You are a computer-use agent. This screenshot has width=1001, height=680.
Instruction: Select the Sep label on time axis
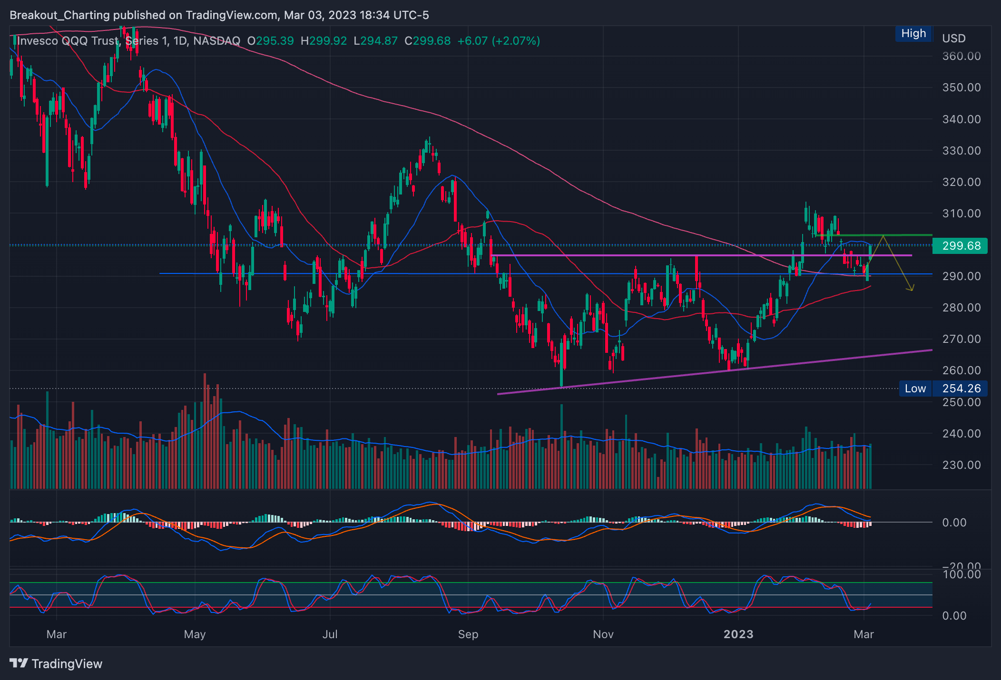[x=468, y=634]
